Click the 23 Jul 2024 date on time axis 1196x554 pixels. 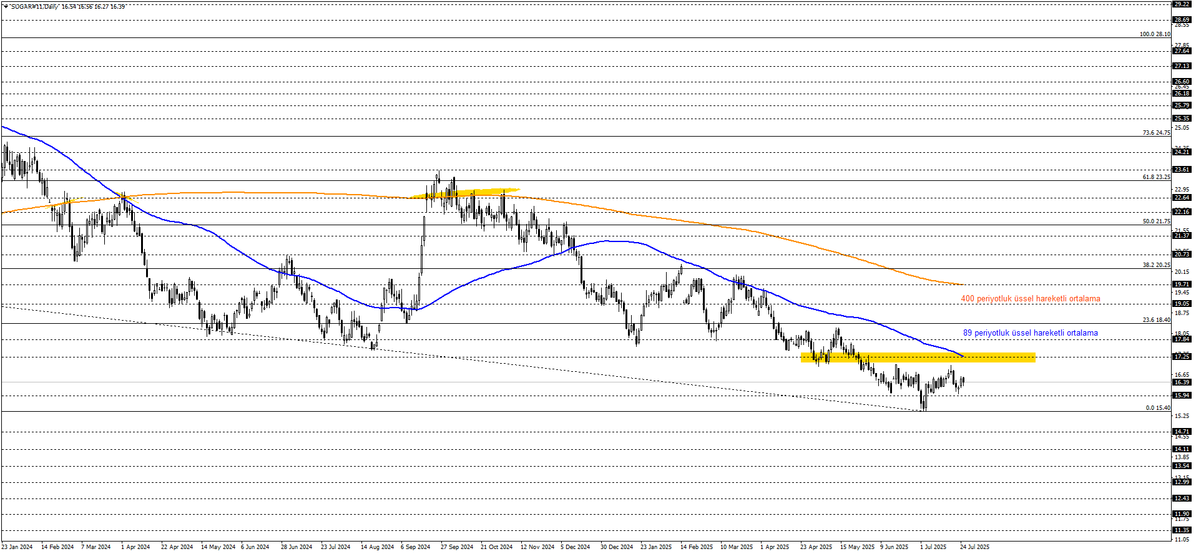(x=336, y=547)
